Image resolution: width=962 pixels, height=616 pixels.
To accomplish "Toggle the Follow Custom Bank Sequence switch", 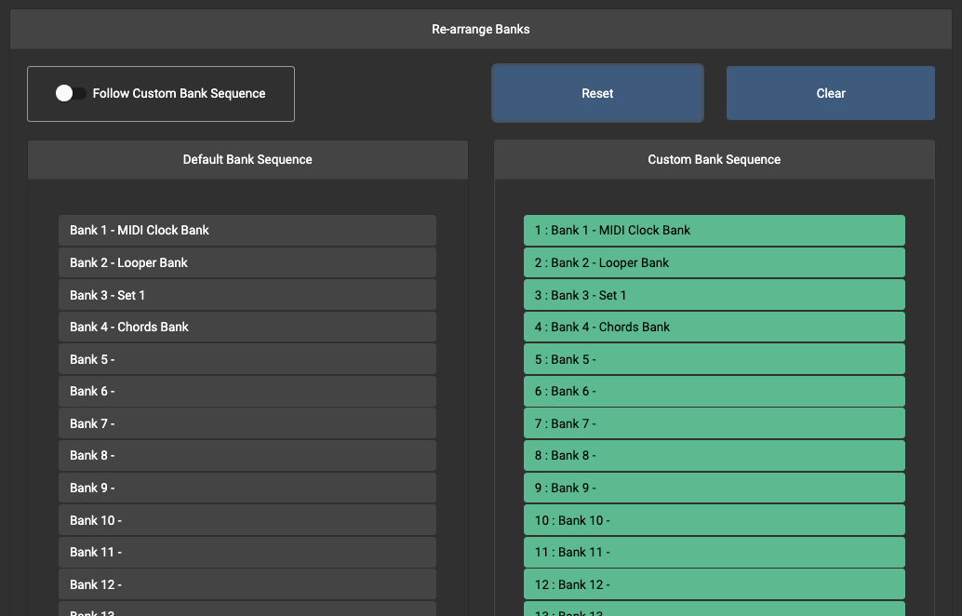I will click(71, 93).
